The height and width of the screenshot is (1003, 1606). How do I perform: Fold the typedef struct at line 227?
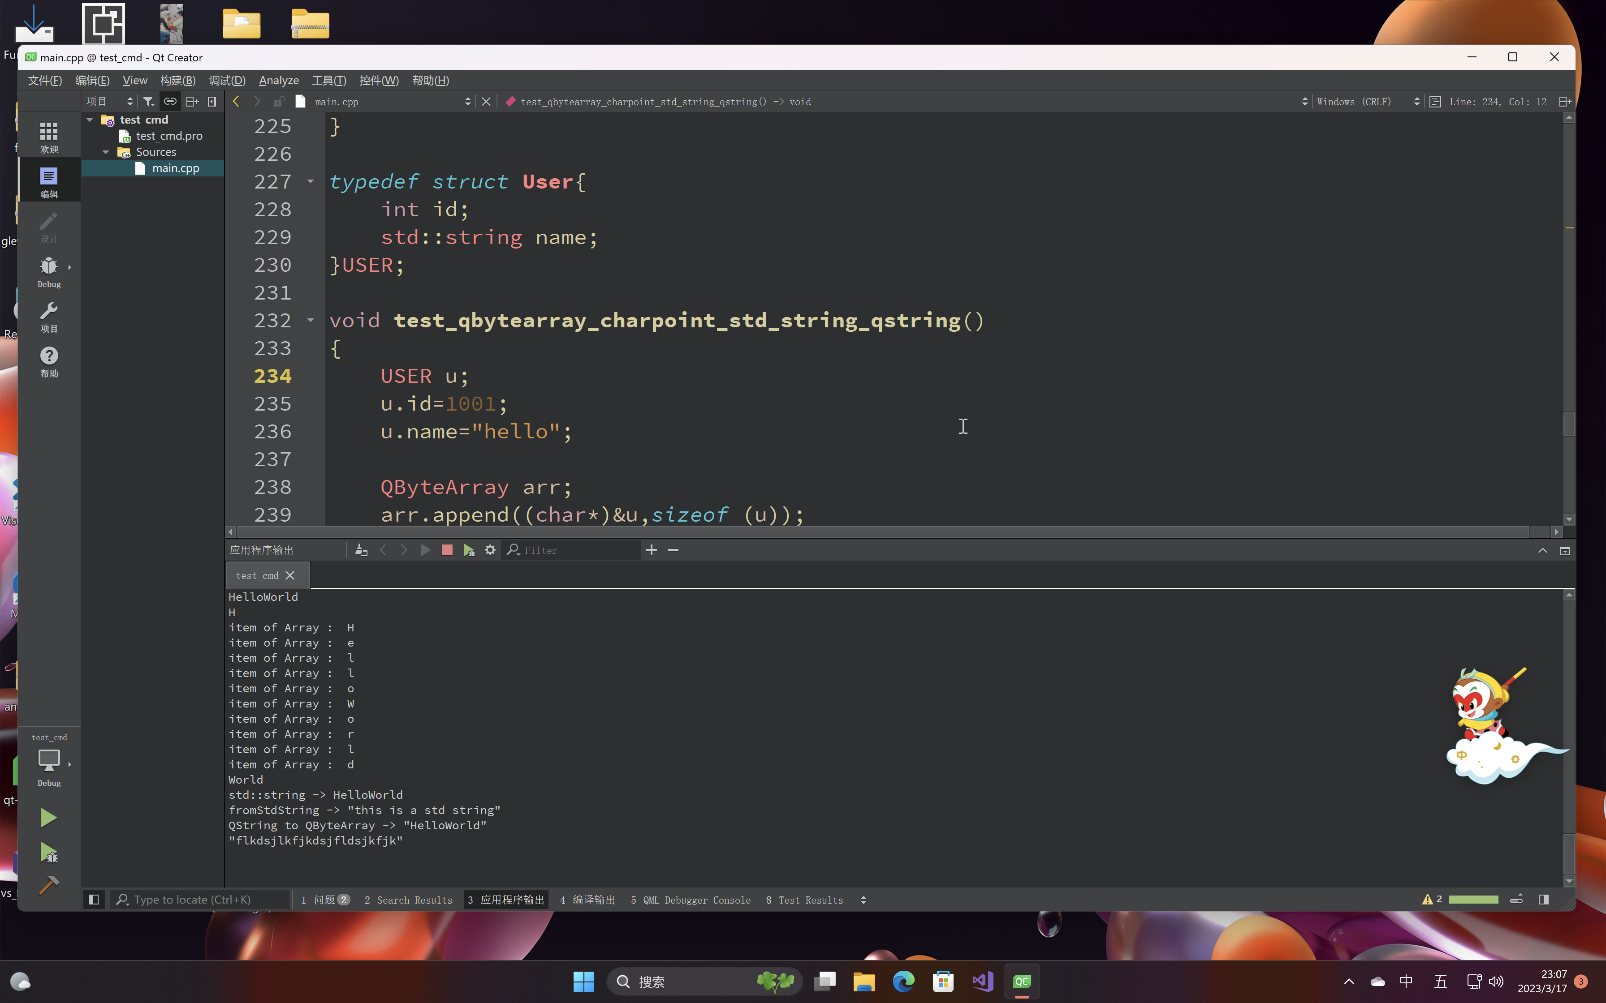point(310,181)
